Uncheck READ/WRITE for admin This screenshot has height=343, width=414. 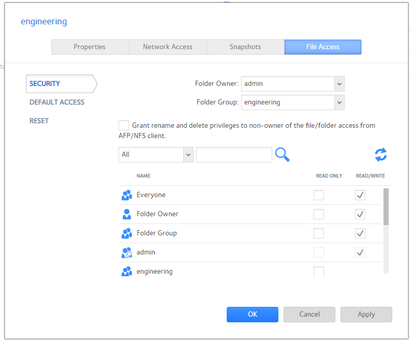[x=360, y=252]
